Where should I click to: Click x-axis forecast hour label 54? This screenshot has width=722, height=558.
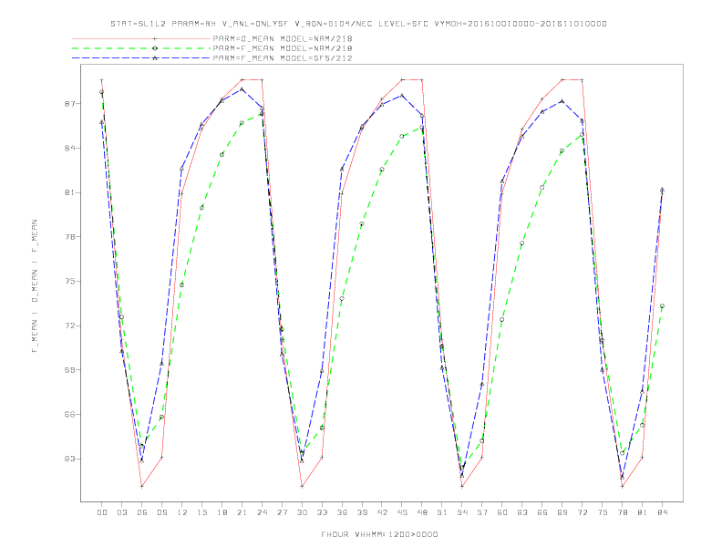click(462, 512)
